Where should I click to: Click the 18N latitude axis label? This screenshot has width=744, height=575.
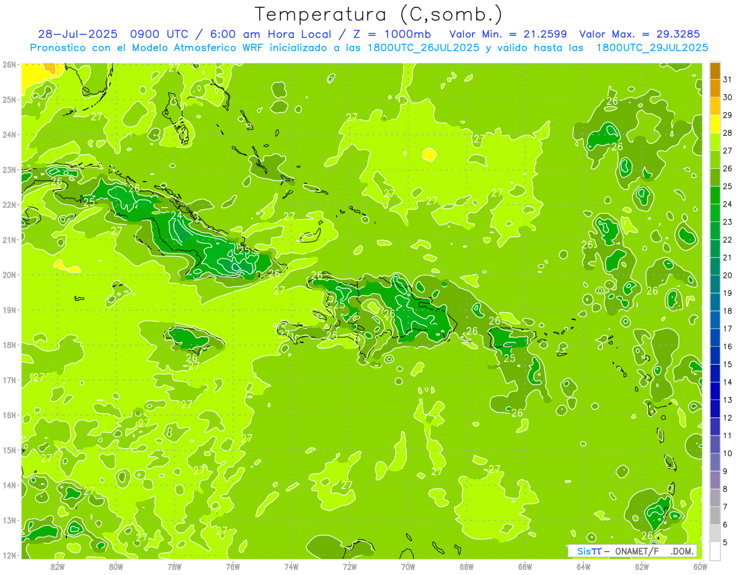click(9, 345)
